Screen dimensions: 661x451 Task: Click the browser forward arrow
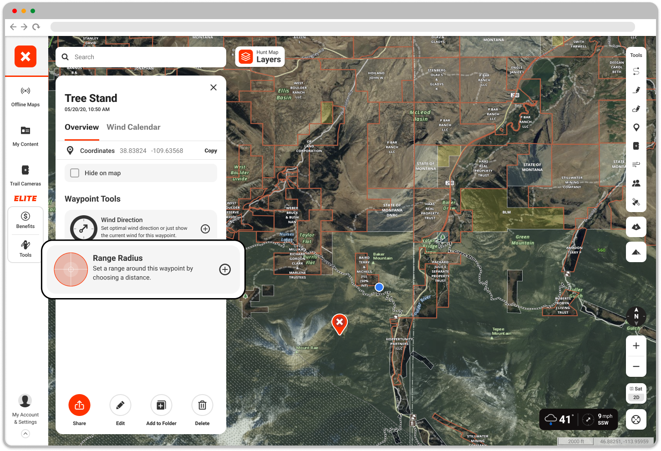pos(25,27)
